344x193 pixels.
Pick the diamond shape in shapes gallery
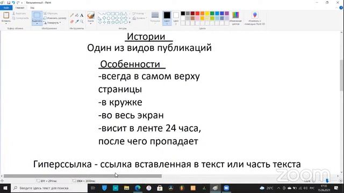(x=104, y=18)
